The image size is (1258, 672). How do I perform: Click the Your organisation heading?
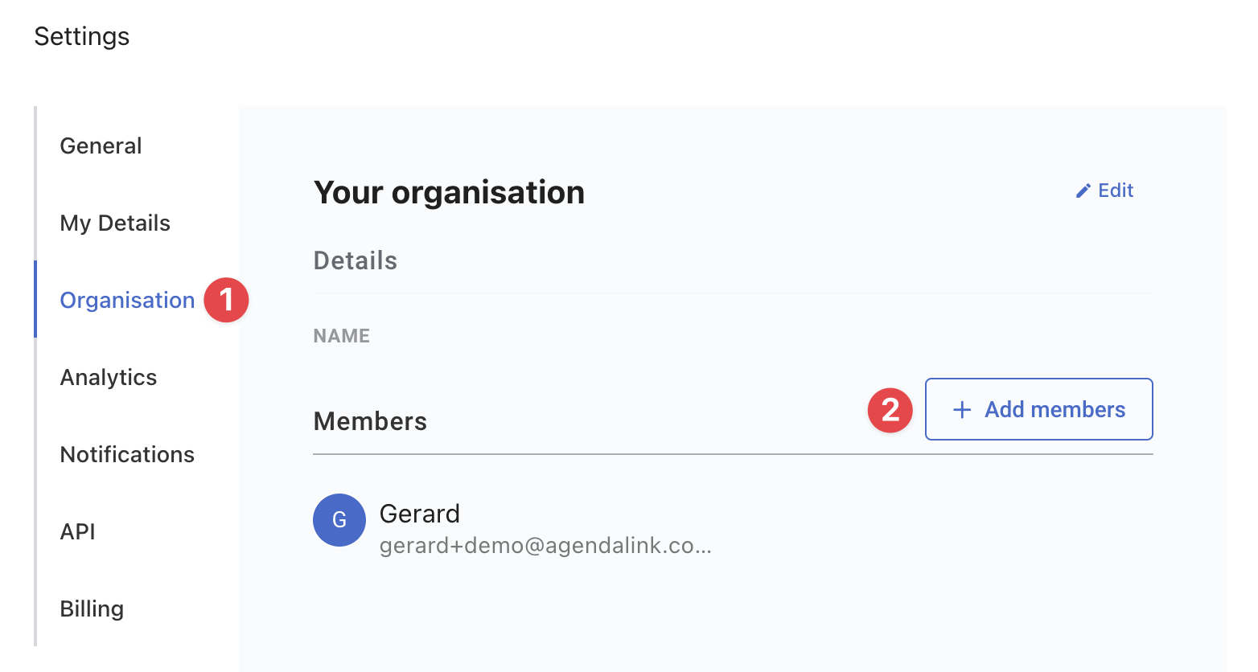pyautogui.click(x=448, y=191)
